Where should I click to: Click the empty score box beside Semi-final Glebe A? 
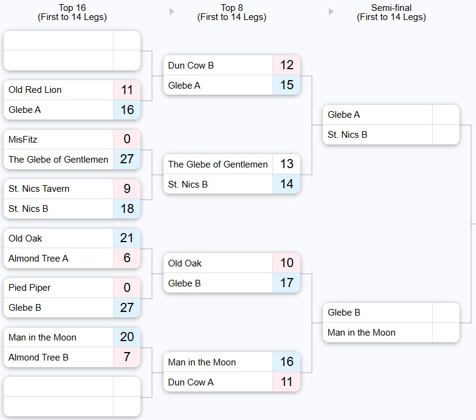click(446, 115)
